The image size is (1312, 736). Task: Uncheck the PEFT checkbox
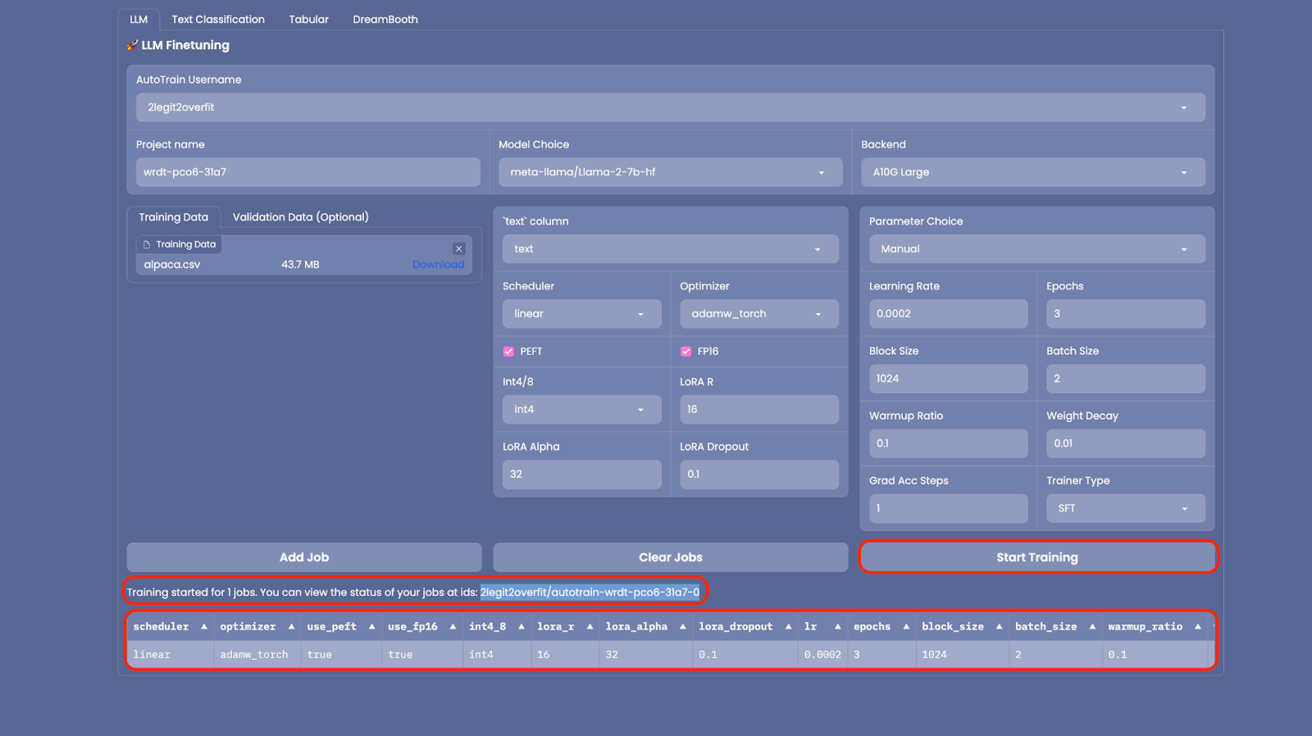pyautogui.click(x=508, y=352)
